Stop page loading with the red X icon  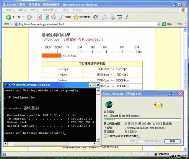pos(40,17)
